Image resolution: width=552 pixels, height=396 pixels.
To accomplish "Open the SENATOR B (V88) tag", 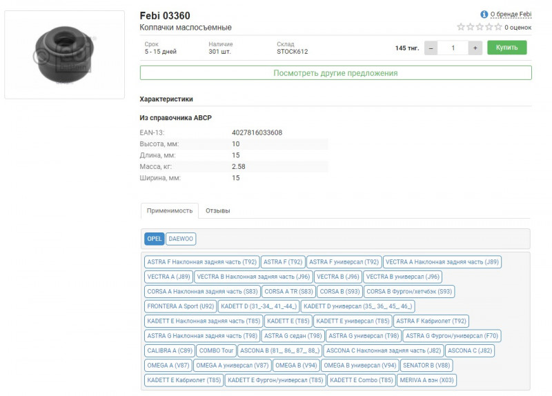I will 426,366.
